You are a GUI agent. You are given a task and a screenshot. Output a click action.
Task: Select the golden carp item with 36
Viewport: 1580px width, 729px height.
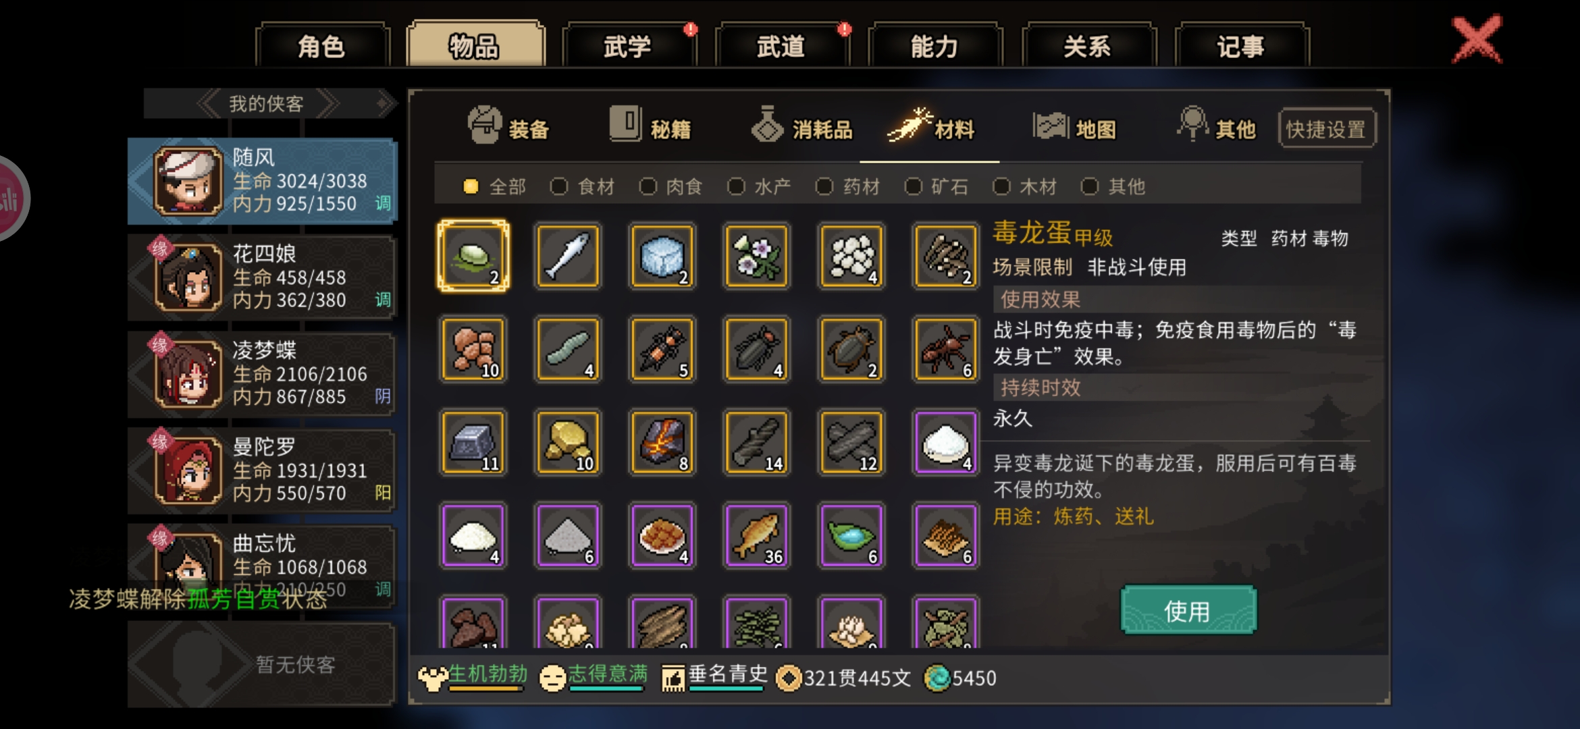tap(757, 535)
